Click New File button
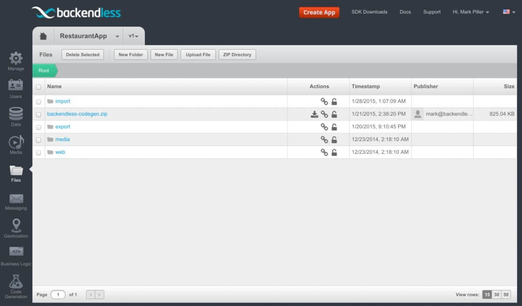The height and width of the screenshot is (306, 522). click(164, 55)
